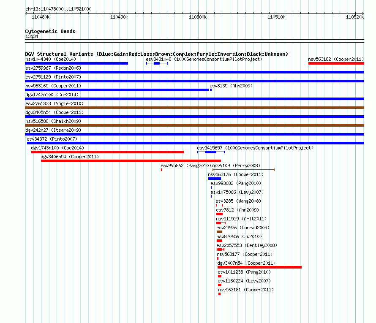Click the esv3431048 blue glyph with whiskers
Image resolution: width=376 pixels, height=323 pixels.
(157, 63)
